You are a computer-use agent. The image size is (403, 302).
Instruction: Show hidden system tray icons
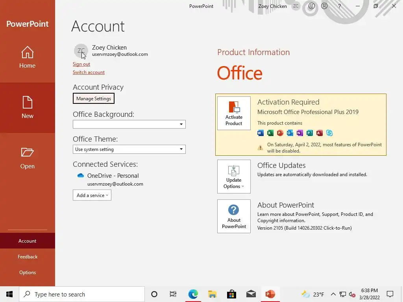333,294
